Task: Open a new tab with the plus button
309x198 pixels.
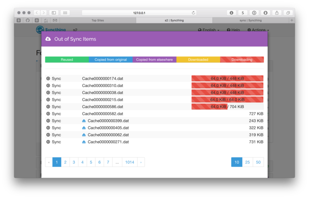Action: [292, 20]
